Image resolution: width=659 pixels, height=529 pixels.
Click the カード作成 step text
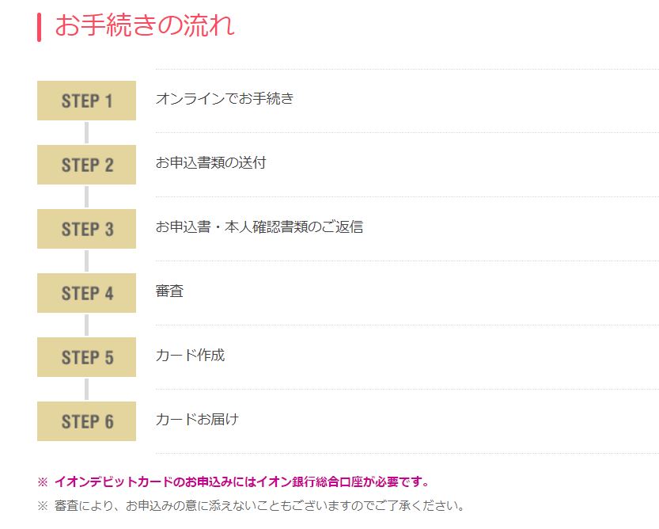[190, 356]
